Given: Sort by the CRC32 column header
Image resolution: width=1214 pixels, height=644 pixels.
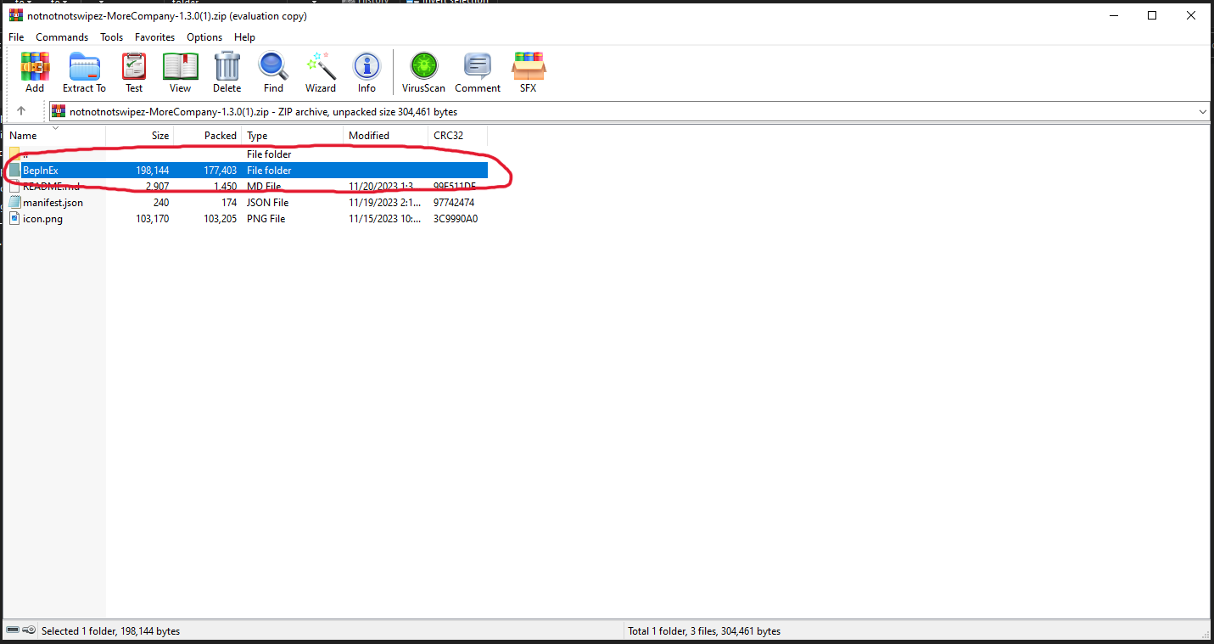Looking at the screenshot, I should tap(458, 136).
